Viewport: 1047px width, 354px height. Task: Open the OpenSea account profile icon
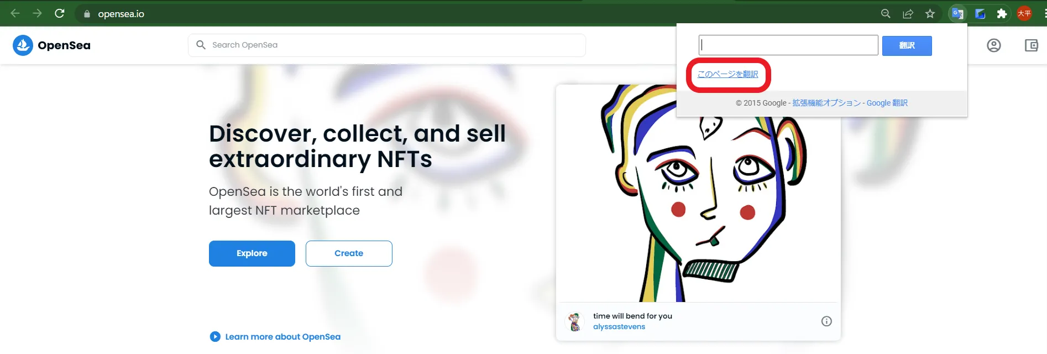tap(994, 45)
